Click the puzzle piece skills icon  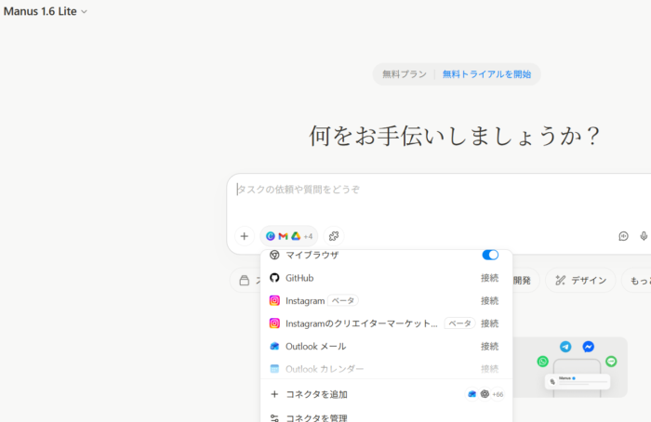tap(334, 236)
